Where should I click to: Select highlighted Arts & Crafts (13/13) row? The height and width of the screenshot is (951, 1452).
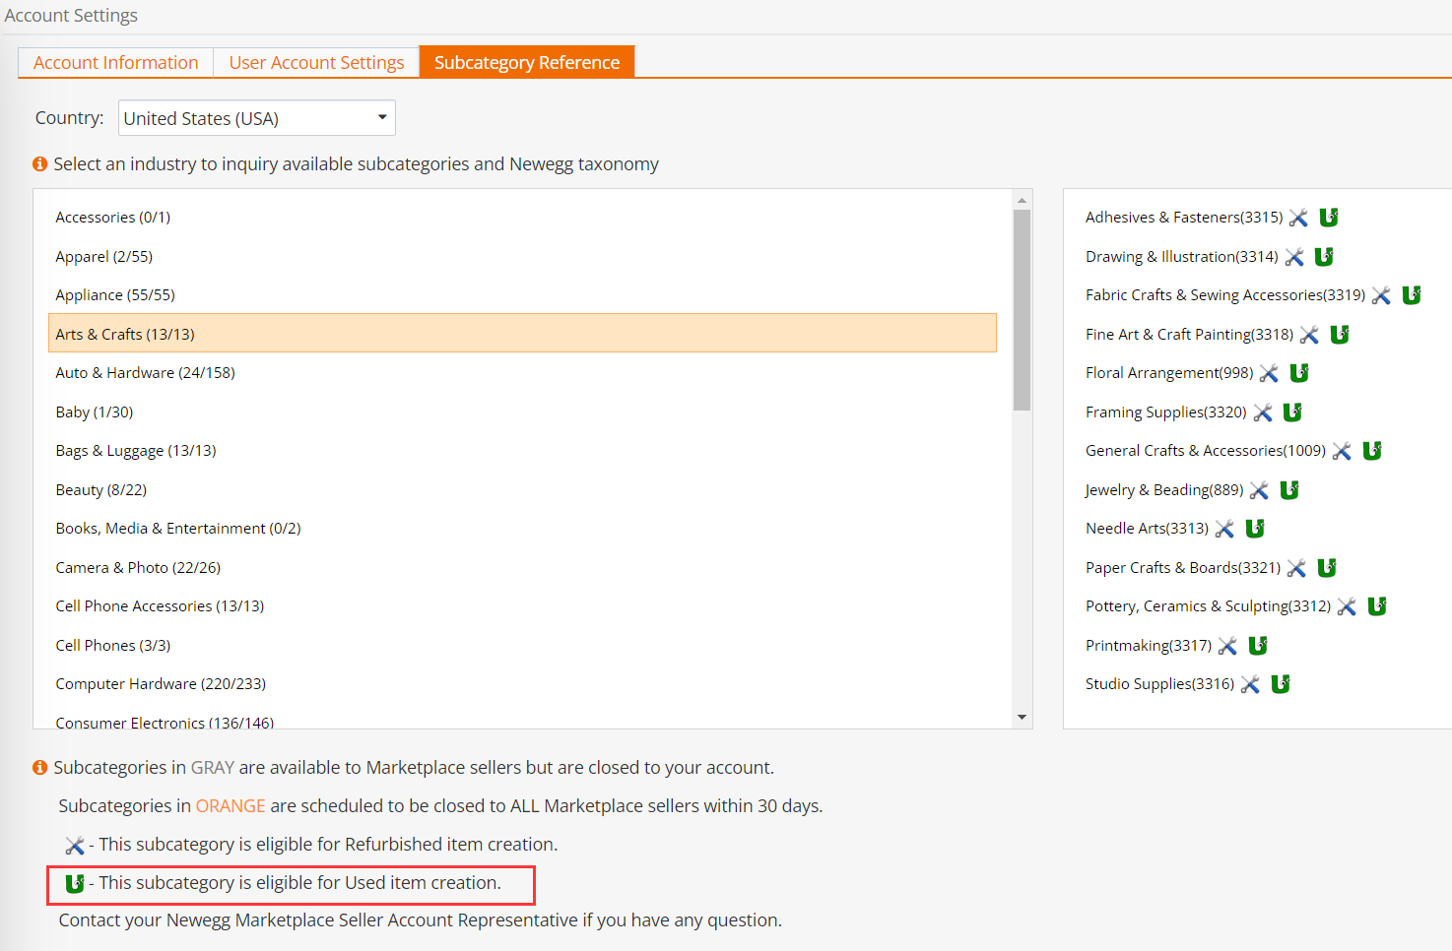coord(522,334)
